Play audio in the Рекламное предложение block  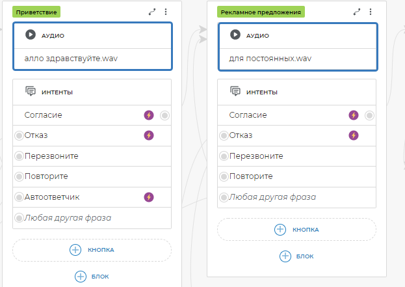click(x=235, y=35)
